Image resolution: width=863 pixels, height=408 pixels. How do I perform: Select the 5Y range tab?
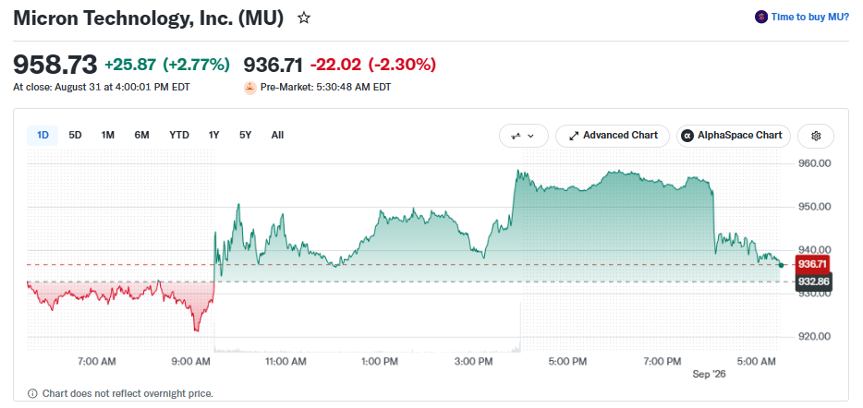[x=246, y=136]
